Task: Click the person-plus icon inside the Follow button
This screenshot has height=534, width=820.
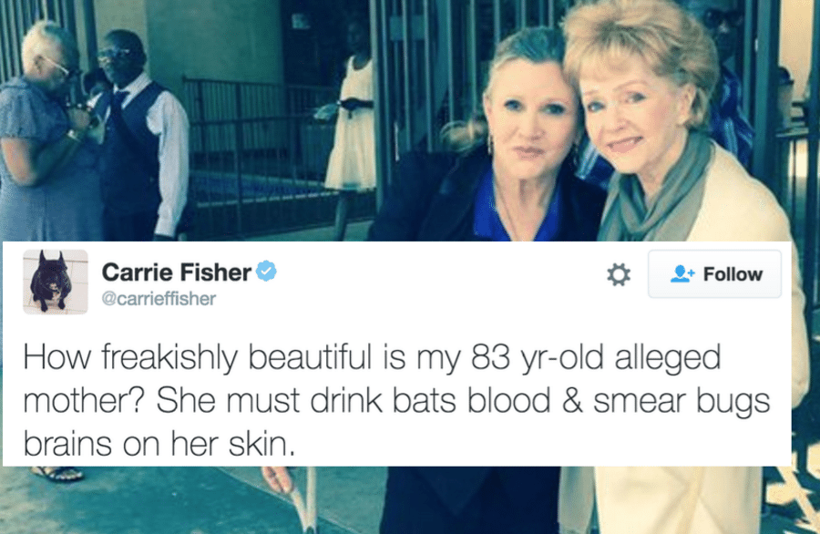Action: pyautogui.click(x=681, y=274)
